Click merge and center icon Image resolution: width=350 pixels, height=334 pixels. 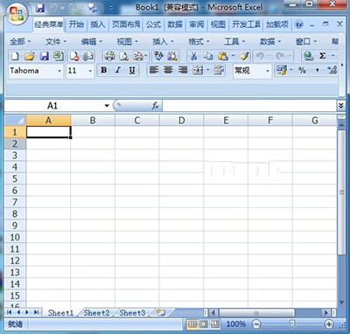point(198,70)
